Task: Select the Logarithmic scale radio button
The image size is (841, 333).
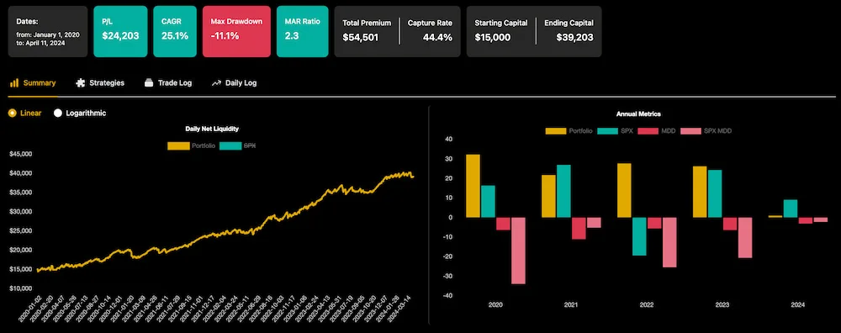Action: pos(58,114)
